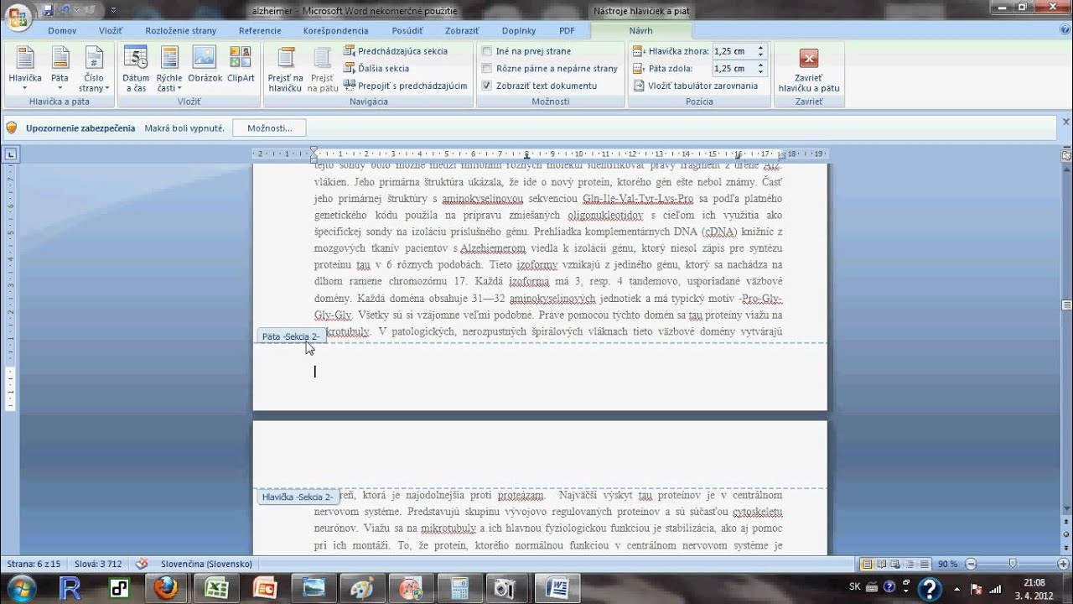
Task: Click the Save icon in quick access toolbar
Action: coord(48,10)
